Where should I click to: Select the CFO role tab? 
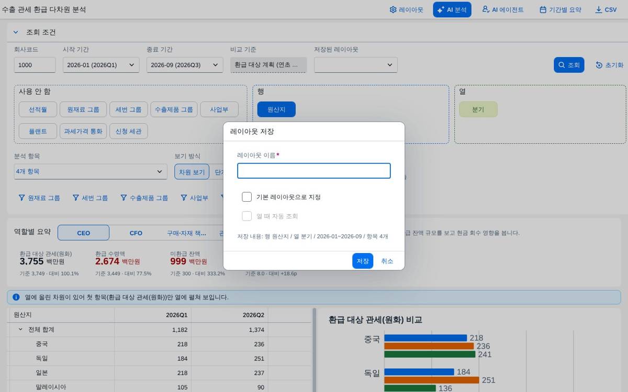coord(136,233)
